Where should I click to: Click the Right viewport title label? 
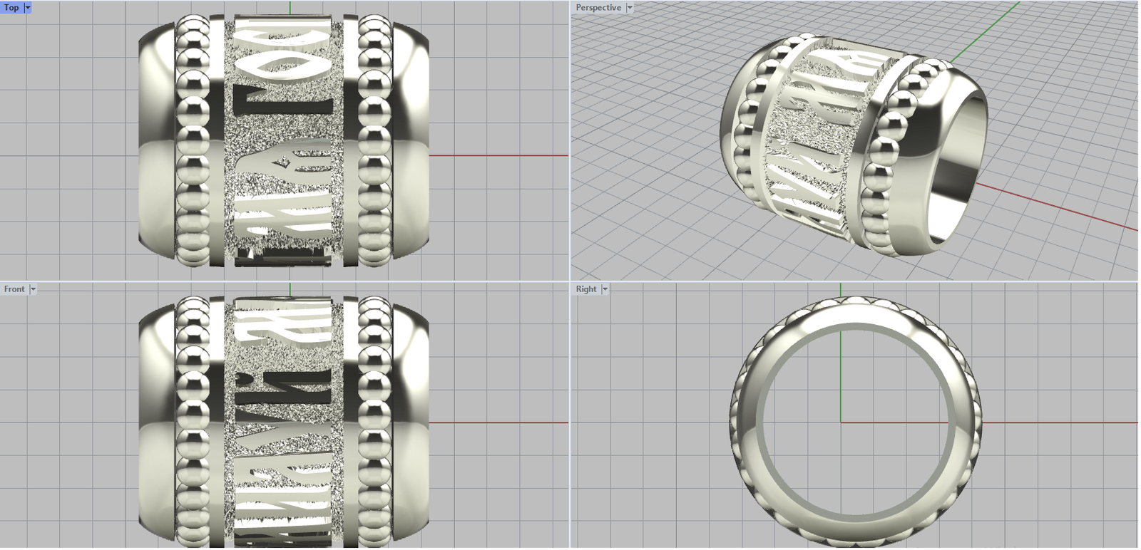pos(585,289)
